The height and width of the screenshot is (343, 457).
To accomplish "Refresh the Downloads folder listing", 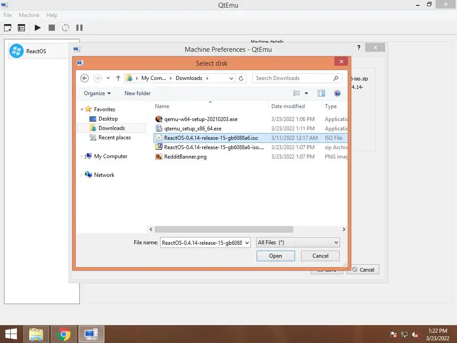I will (x=241, y=78).
